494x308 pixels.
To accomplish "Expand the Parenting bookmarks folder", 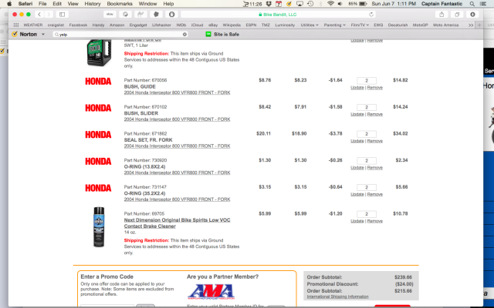I will pyautogui.click(x=334, y=25).
